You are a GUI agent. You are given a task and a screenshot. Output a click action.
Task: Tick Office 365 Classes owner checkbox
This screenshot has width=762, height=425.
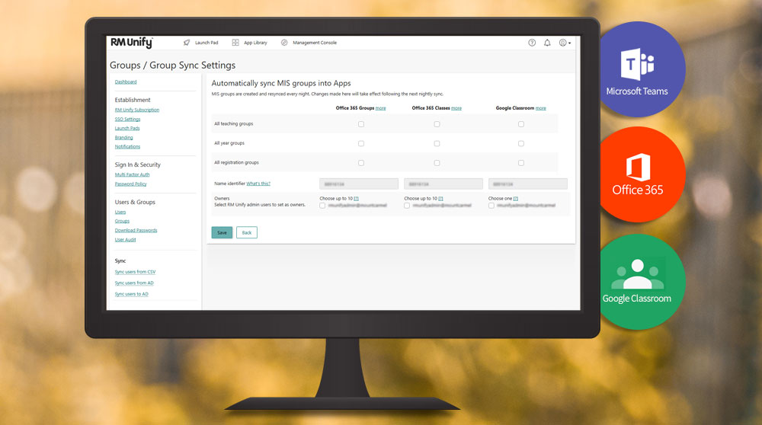point(407,206)
